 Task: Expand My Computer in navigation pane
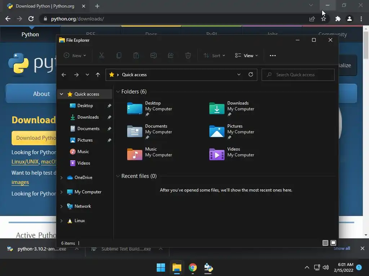click(61, 192)
